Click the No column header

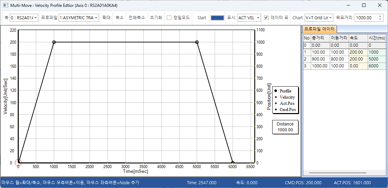(x=307, y=38)
